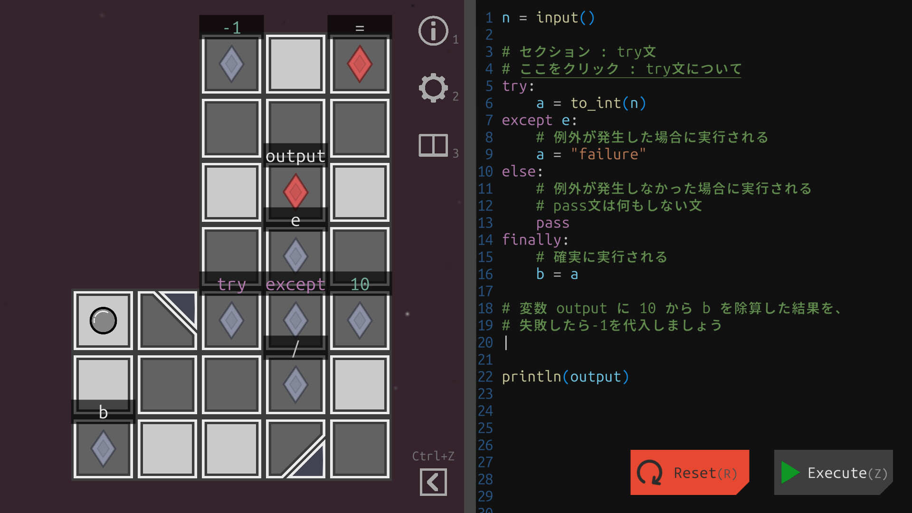This screenshot has height=513, width=912.
Task: Click the diamond on the try tile
Action: 231,321
